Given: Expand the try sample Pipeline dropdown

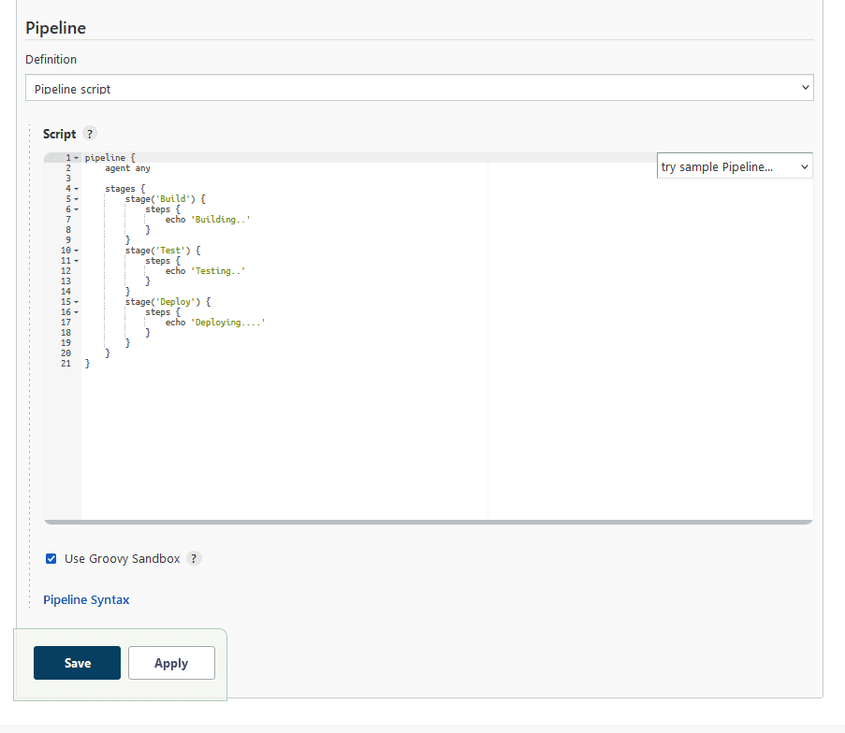Looking at the screenshot, I should [x=735, y=166].
